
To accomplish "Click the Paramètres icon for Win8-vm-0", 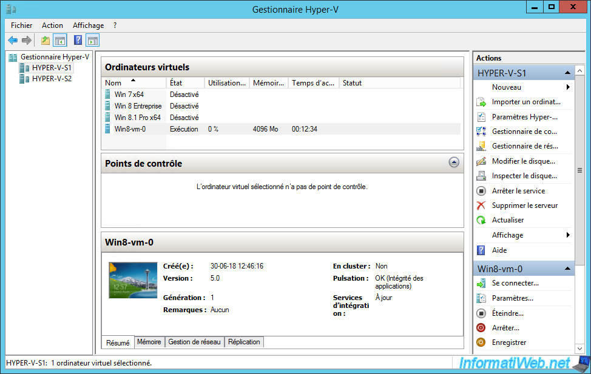I will [x=481, y=298].
